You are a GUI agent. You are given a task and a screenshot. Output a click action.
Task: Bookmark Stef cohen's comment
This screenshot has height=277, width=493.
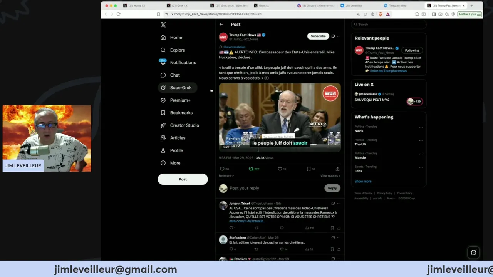tap(332, 249)
